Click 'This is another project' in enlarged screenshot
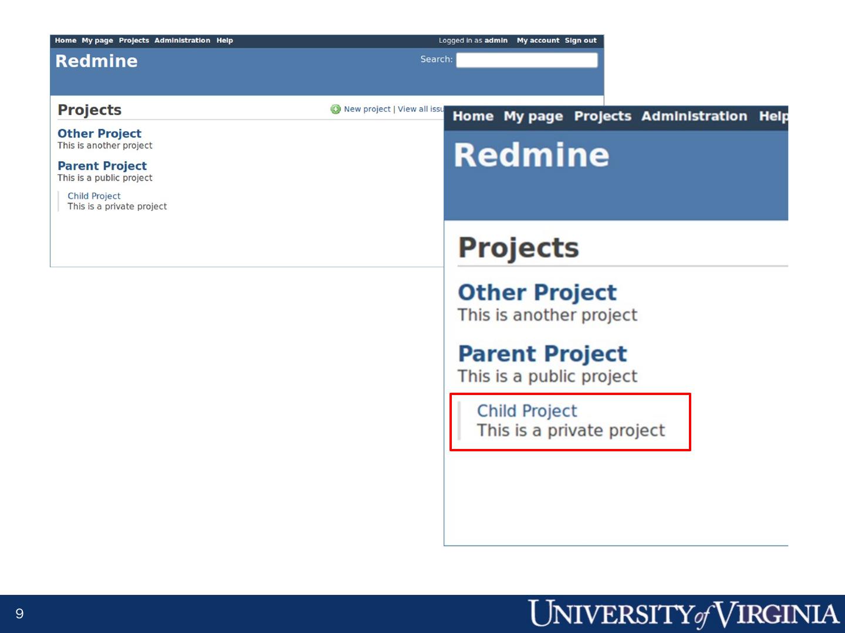Image resolution: width=845 pixels, height=633 pixels. 547,315
